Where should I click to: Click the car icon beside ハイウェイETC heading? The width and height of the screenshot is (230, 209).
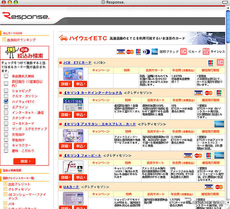pos(63,38)
